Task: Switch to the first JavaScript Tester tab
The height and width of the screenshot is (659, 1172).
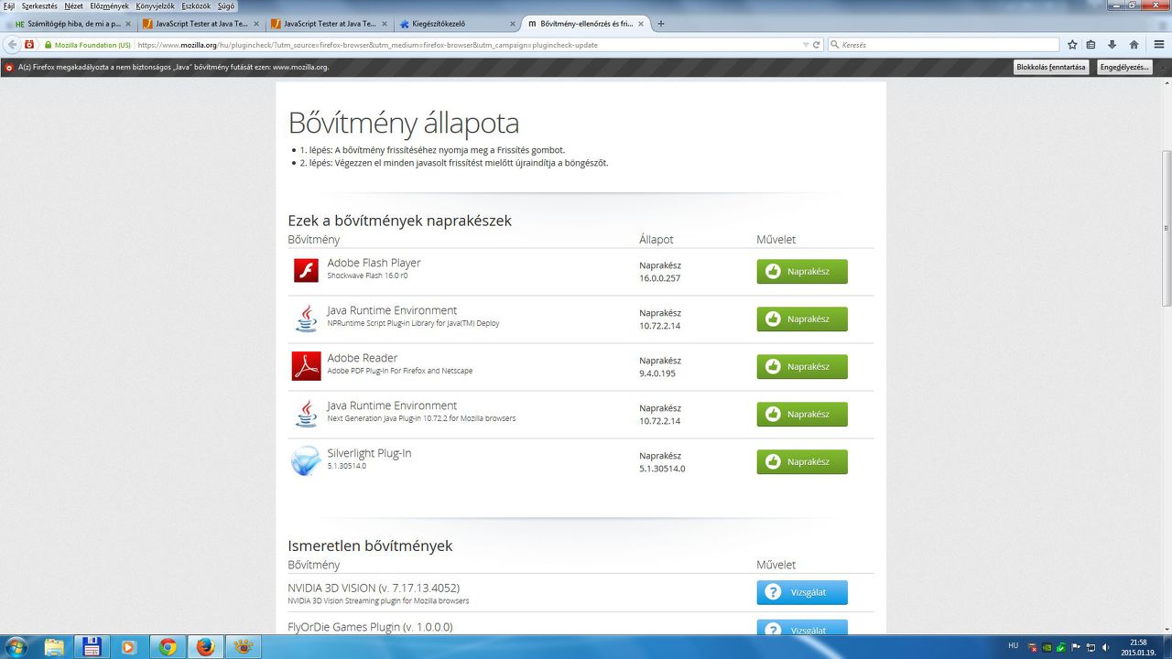Action: [200, 24]
